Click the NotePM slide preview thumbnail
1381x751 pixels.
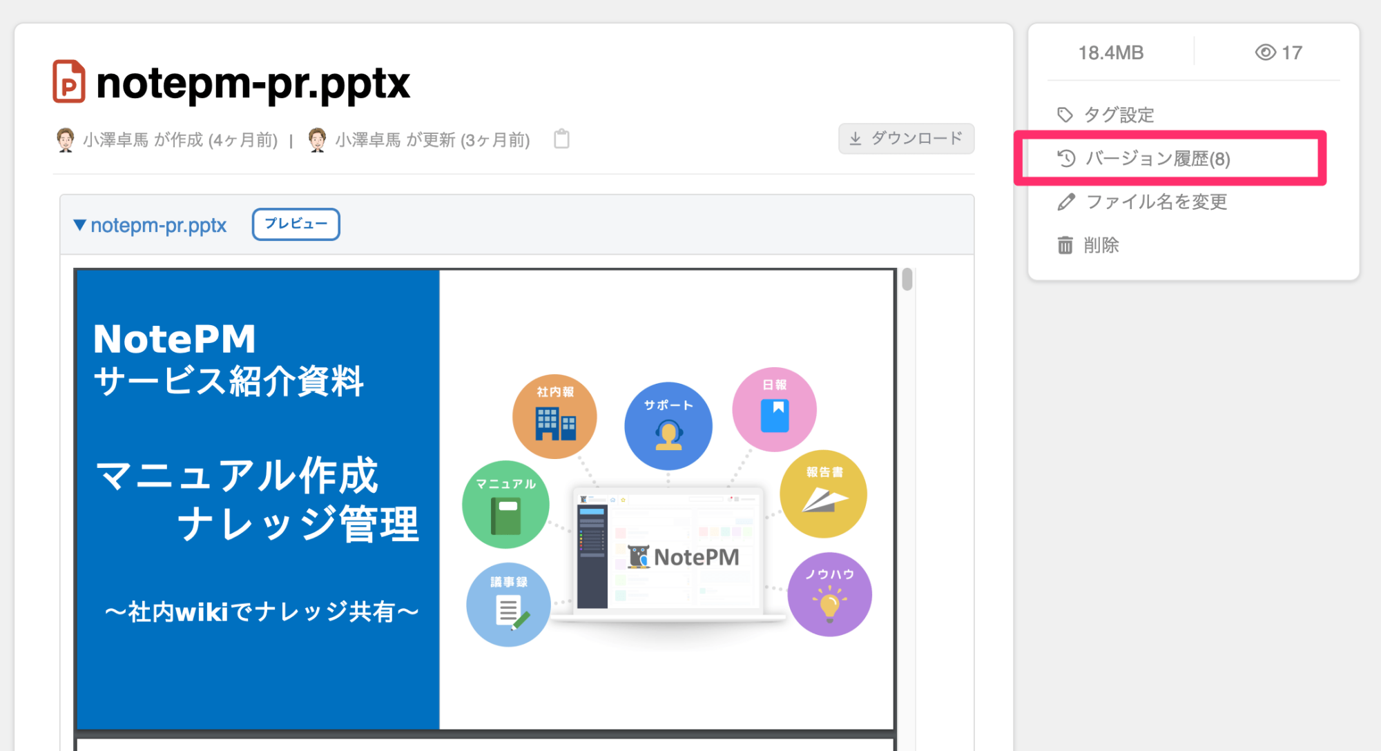[485, 499]
